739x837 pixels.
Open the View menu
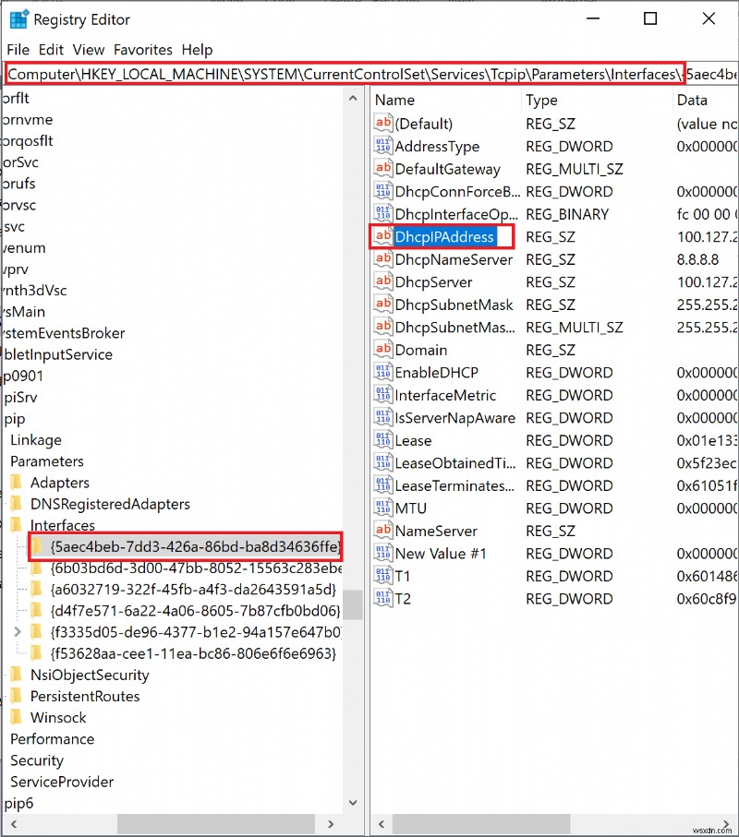pos(89,50)
